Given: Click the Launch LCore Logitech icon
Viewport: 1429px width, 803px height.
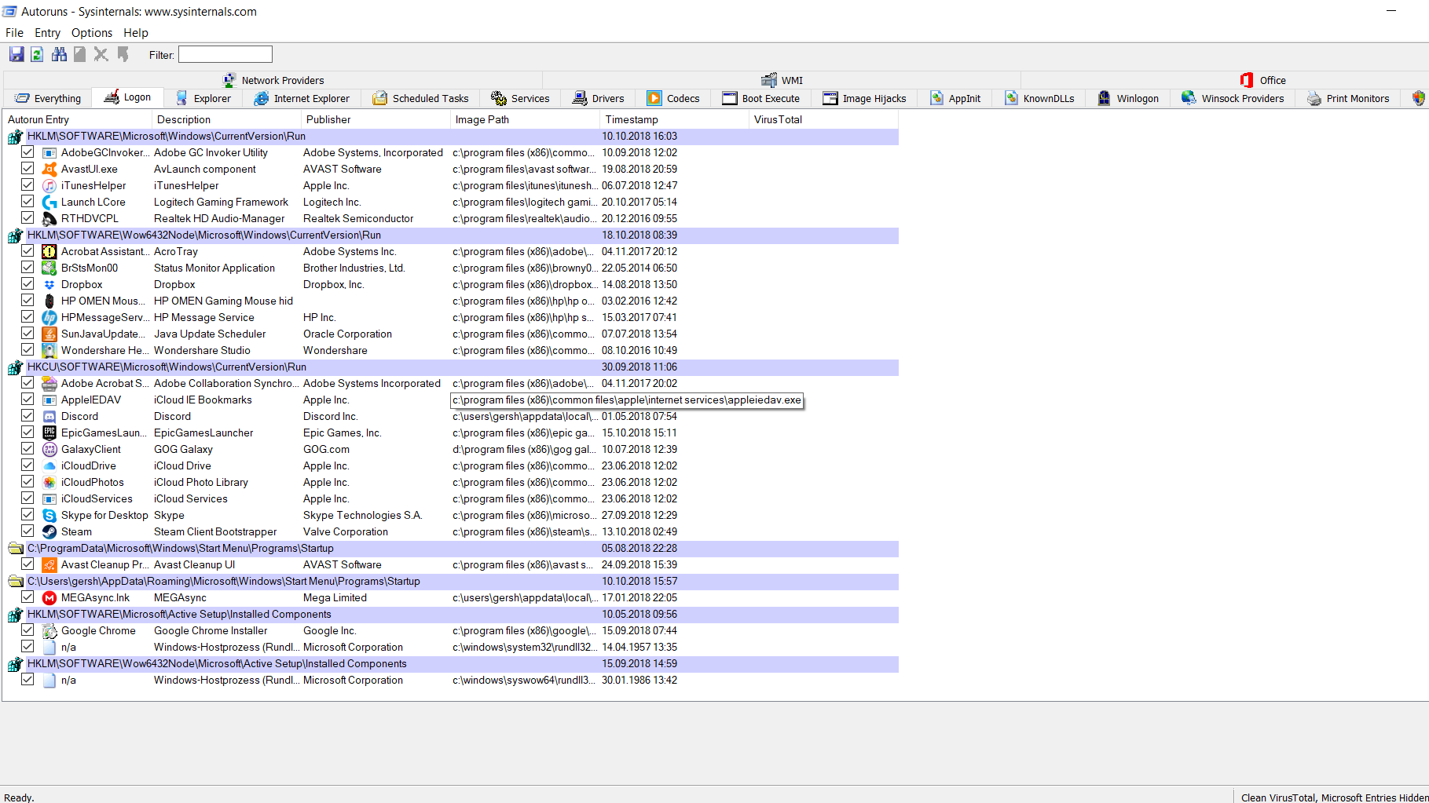Looking at the screenshot, I should 49,202.
